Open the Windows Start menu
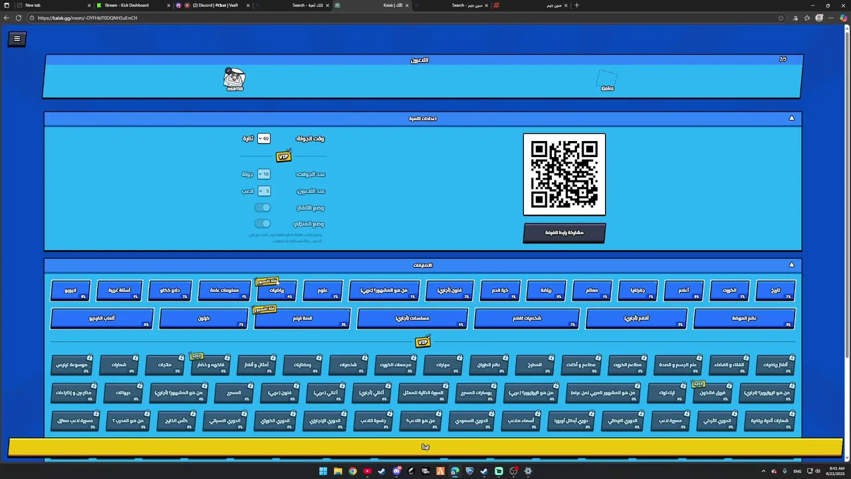The width and height of the screenshot is (851, 479). (x=323, y=471)
